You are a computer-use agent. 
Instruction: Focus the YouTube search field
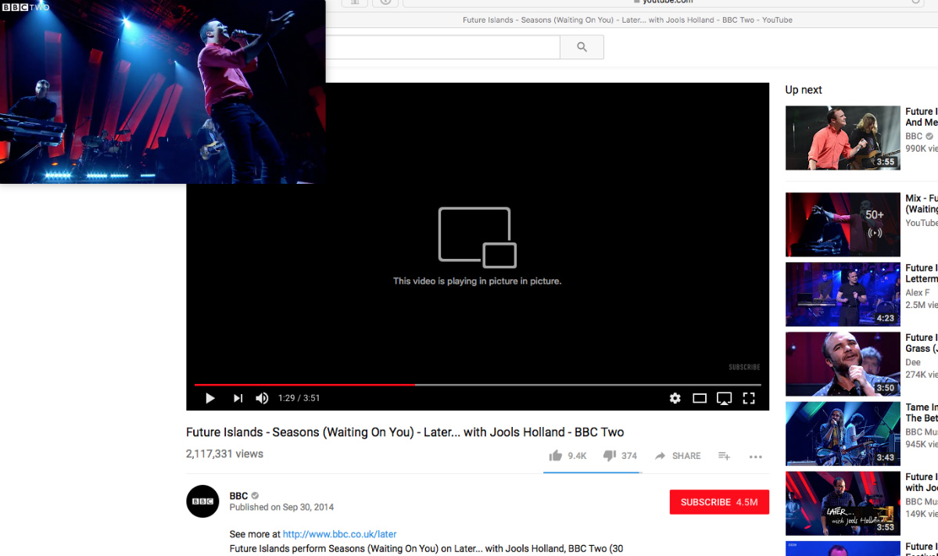pos(442,47)
